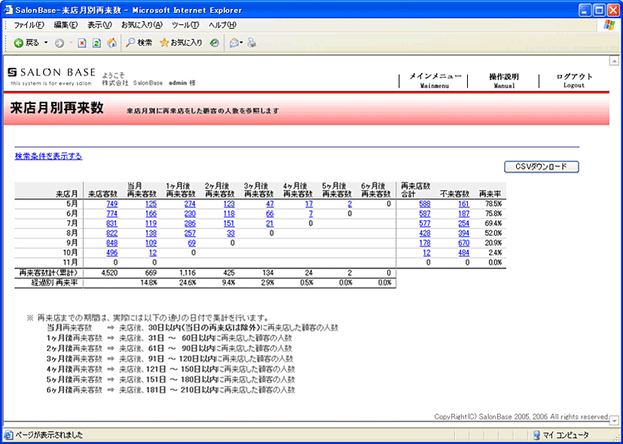
Task: Open the Back history dropdown arrow
Action: click(x=46, y=43)
